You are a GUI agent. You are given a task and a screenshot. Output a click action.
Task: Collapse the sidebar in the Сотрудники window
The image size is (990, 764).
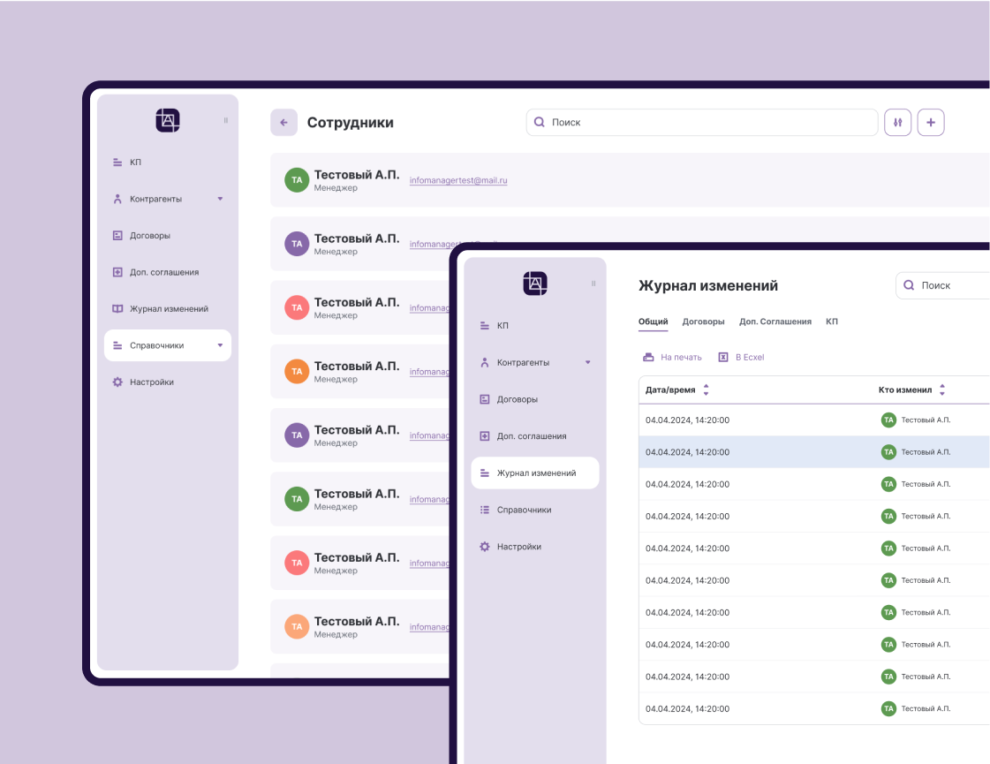click(x=226, y=120)
